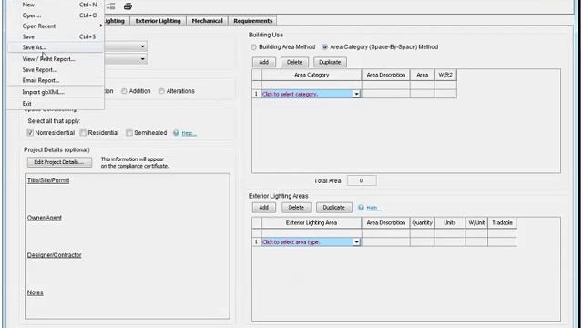Click Import gbXML... menu item
This screenshot has width=583, height=328.
[55, 92]
